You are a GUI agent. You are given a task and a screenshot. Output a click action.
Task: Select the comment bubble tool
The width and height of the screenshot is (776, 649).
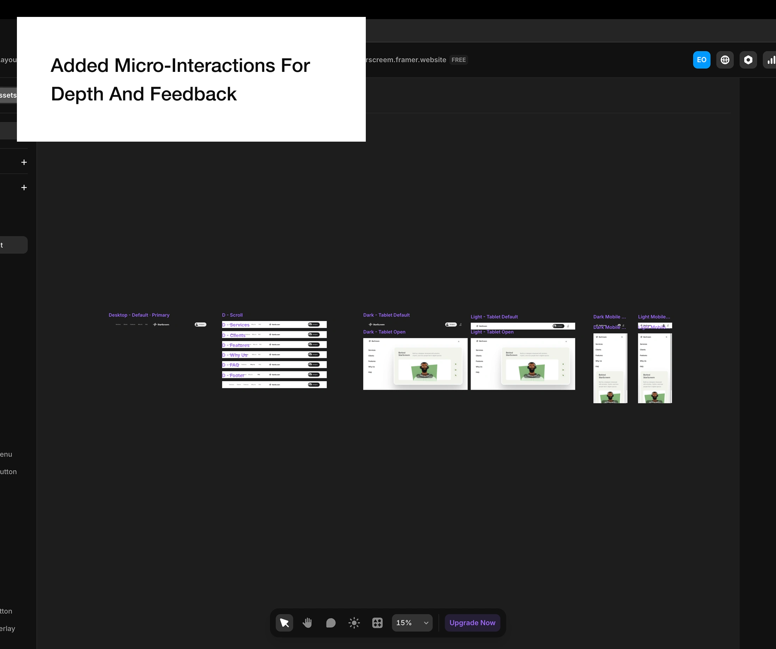pyautogui.click(x=331, y=623)
